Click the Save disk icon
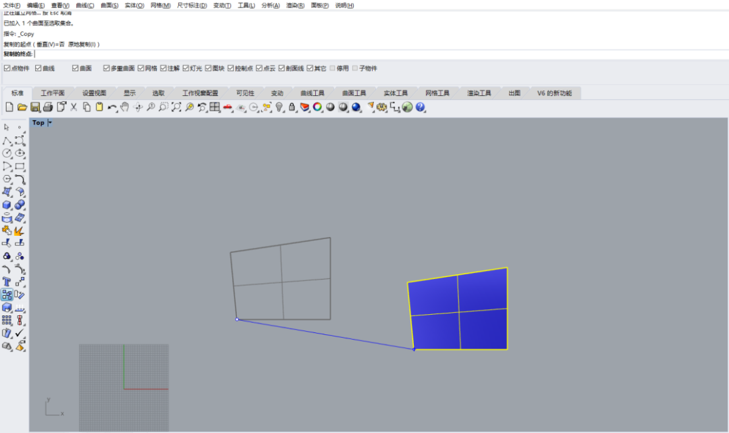The image size is (729, 433). coord(35,107)
